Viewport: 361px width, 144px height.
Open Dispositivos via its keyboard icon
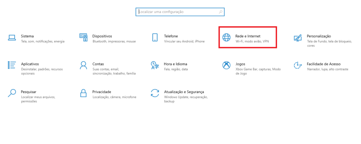click(83, 38)
